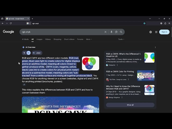Expand the More search filters dropdown
The height and width of the screenshot is (129, 172).
pos(89,39)
